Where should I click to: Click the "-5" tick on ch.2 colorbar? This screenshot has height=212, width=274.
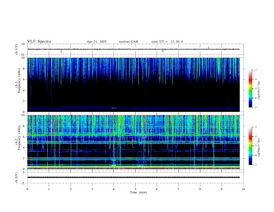tap(255, 146)
